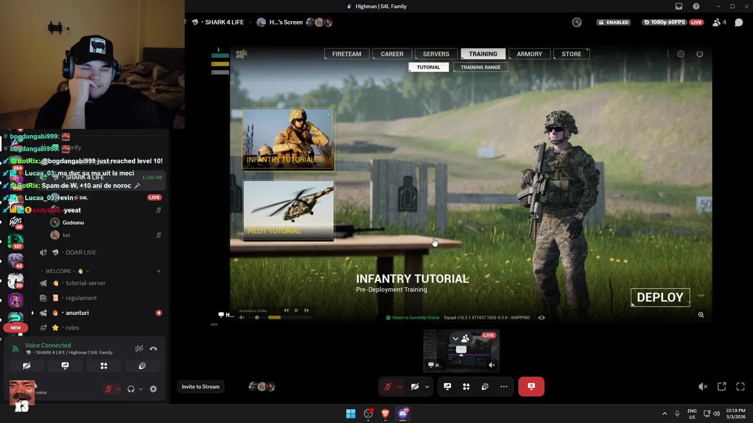Click the live stream preview thumbnail

[461, 351]
